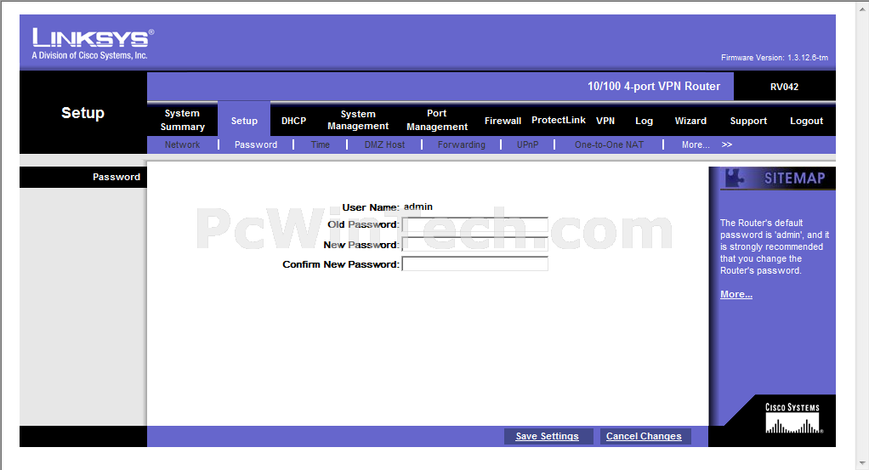Open the DHCP tab
Image resolution: width=869 pixels, height=470 pixels.
[293, 121]
